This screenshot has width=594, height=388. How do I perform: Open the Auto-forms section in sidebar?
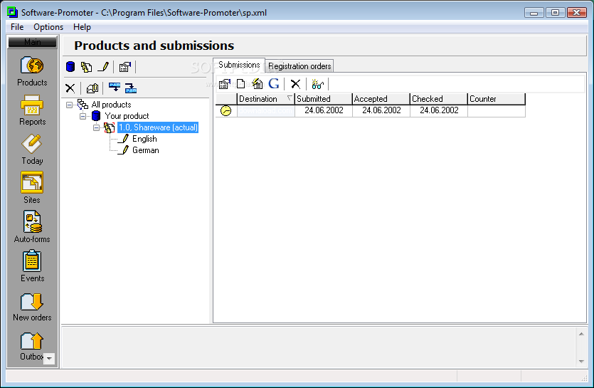point(32,227)
